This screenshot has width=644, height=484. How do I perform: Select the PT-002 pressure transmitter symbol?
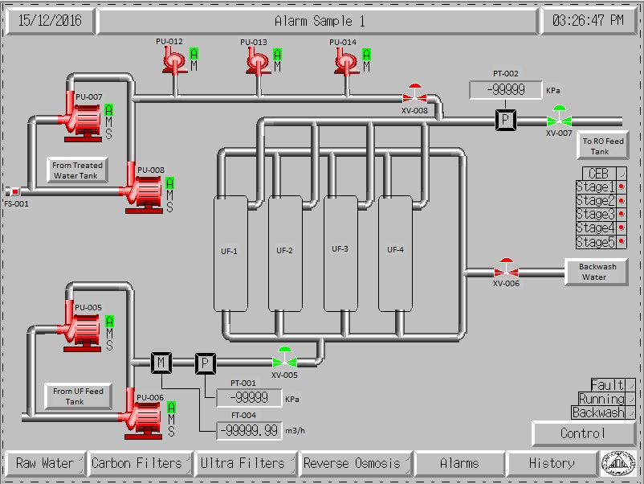(506, 120)
